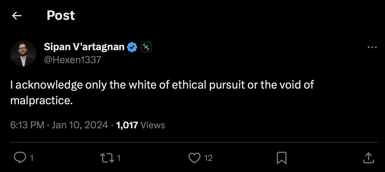This screenshot has height=172, width=385.
Task: Open the three-dot more options menu
Action: point(372,48)
